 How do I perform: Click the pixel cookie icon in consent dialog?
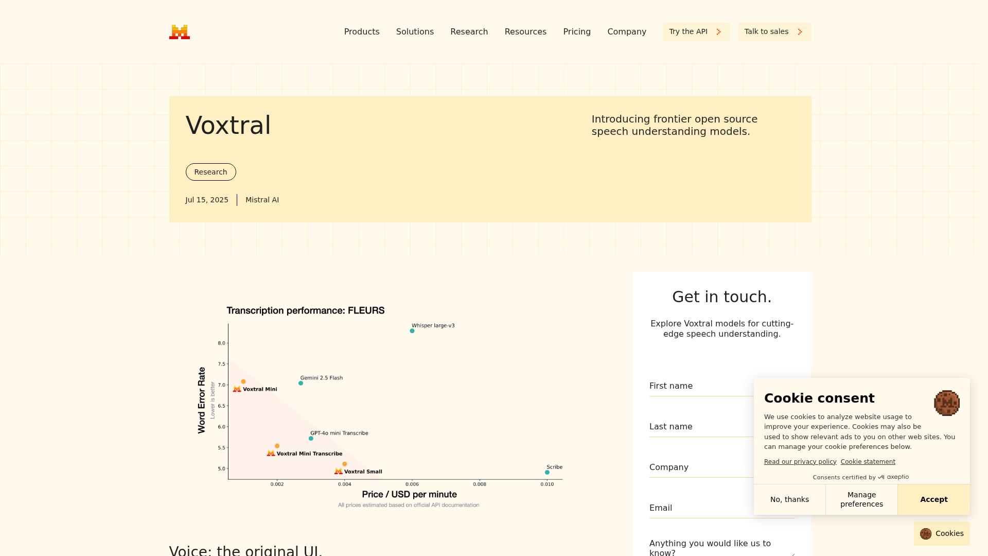[x=947, y=403]
